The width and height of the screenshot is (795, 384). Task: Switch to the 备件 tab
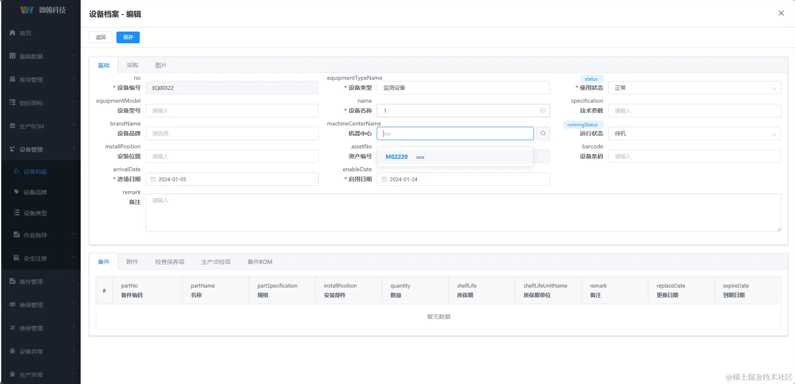point(104,262)
